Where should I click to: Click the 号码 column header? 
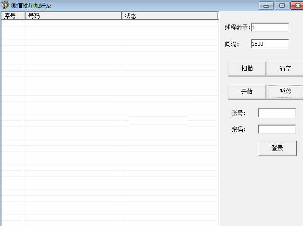[73, 16]
